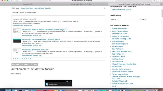Go to results page 3
Image resolution: width=163 pixels, height=91 pixels.
[x=17, y=58]
